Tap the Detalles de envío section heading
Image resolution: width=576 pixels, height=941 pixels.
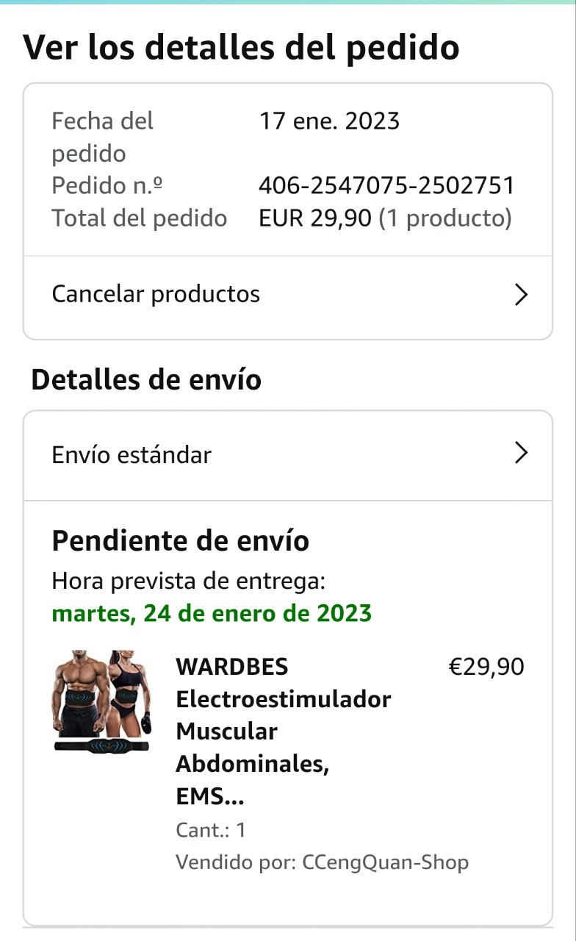[x=146, y=380]
